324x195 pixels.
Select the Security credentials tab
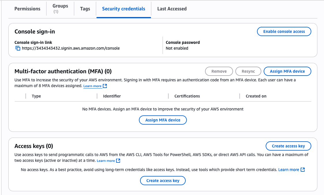tap(124, 9)
